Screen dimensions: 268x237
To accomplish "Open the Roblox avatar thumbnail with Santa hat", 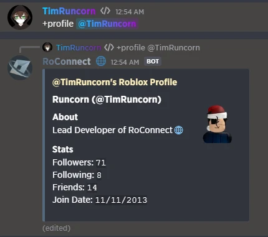I will click(217, 124).
